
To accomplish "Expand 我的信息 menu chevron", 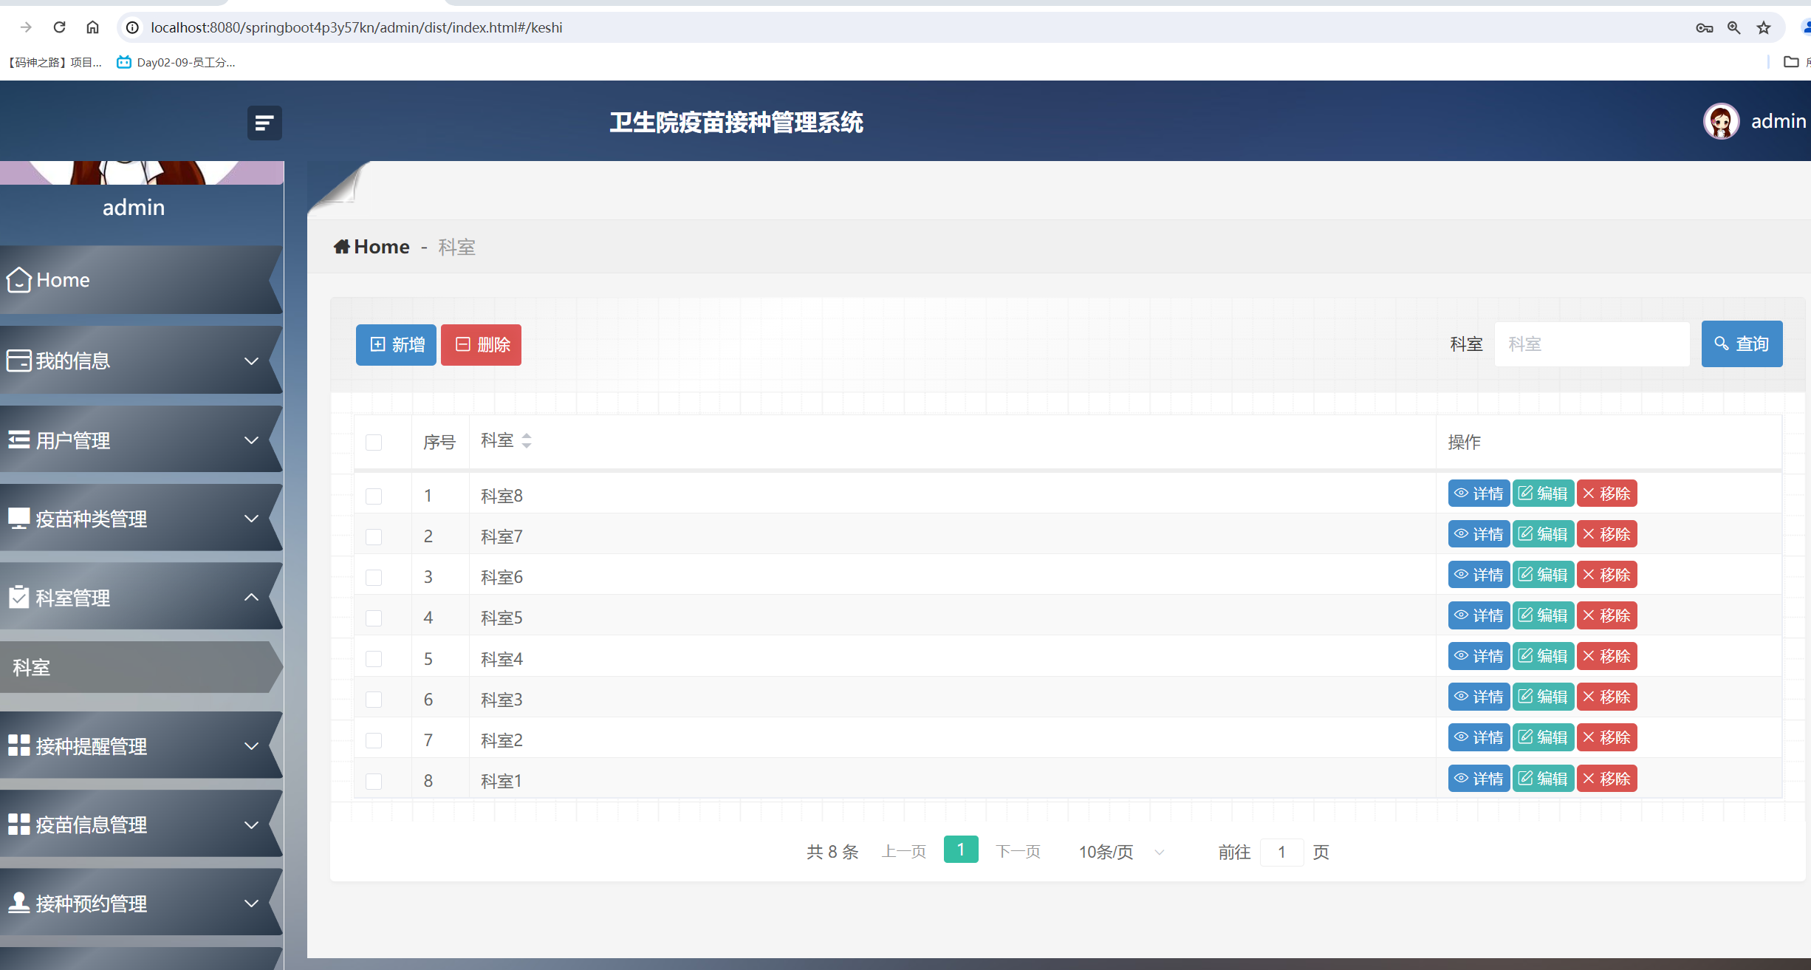I will 251,361.
